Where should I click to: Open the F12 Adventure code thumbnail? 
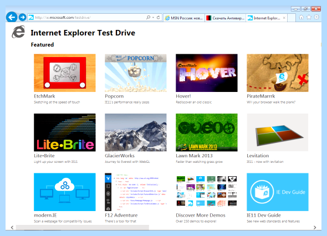tap(136, 192)
